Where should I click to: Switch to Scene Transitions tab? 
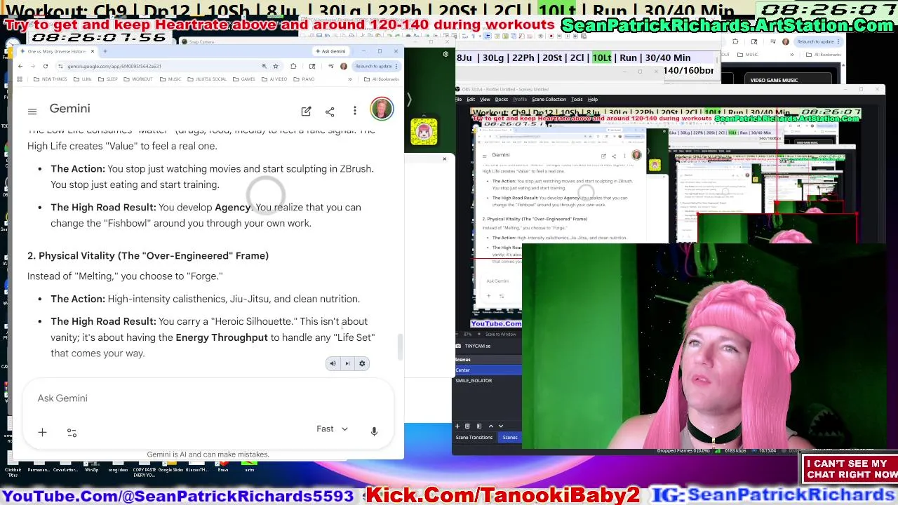click(x=474, y=438)
